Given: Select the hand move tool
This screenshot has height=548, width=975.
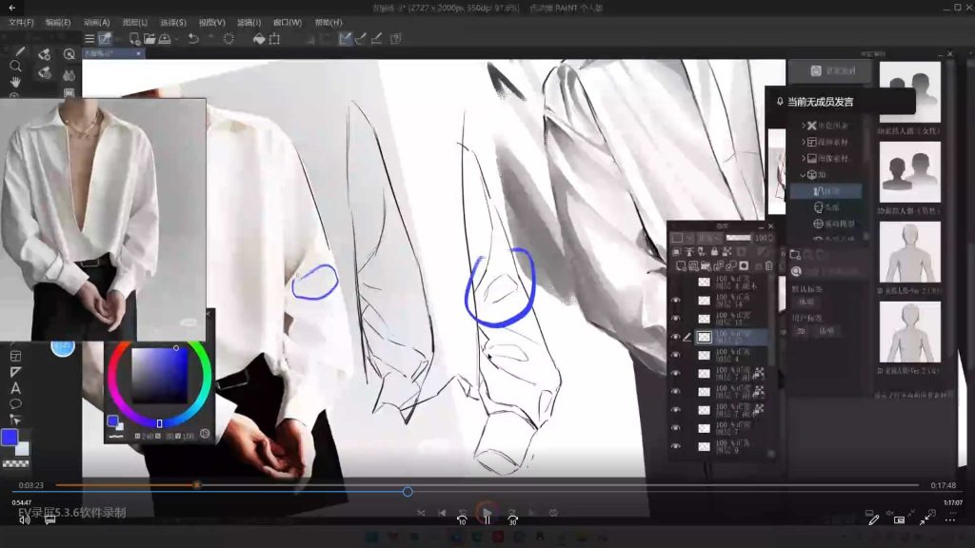Looking at the screenshot, I should click(x=15, y=82).
